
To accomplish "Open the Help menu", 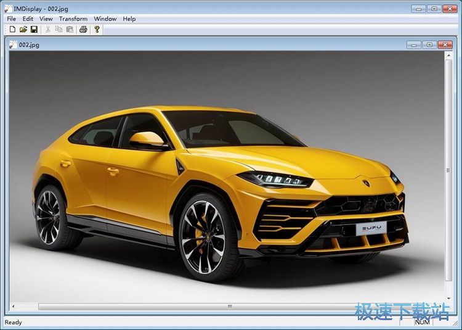I will point(129,19).
